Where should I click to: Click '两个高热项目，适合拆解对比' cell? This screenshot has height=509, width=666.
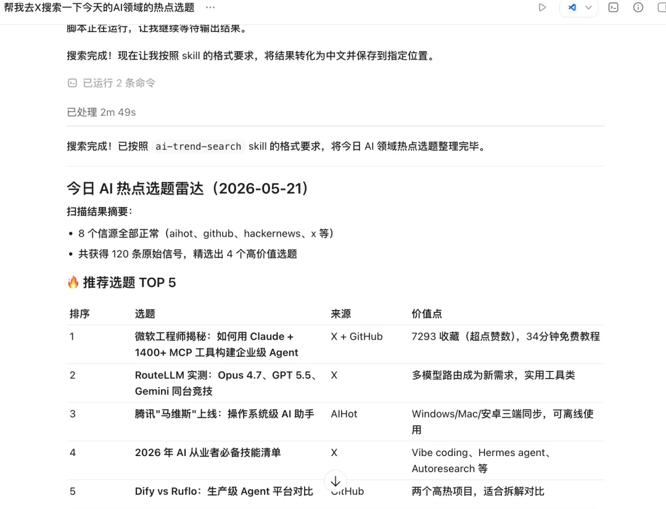tap(478, 491)
